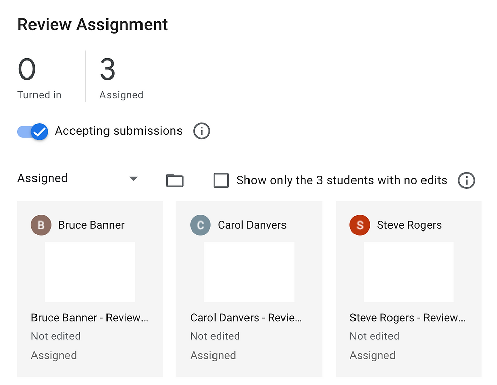Click Carol Danvers - Review file title

point(246,318)
